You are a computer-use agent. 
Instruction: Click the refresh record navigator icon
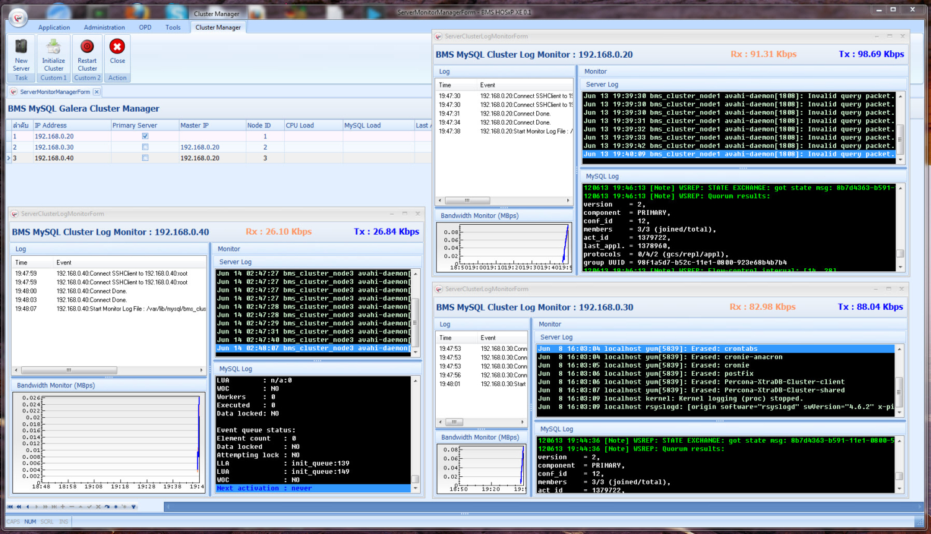[x=107, y=507]
